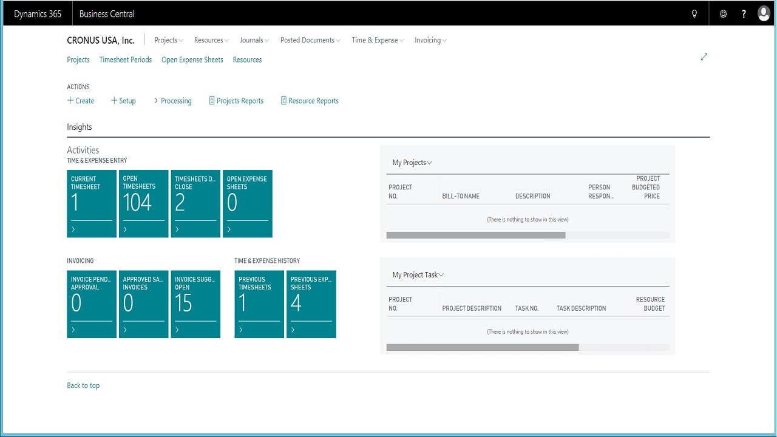This screenshot has height=437, width=777.
Task: Open the settings gear icon
Action: click(723, 14)
